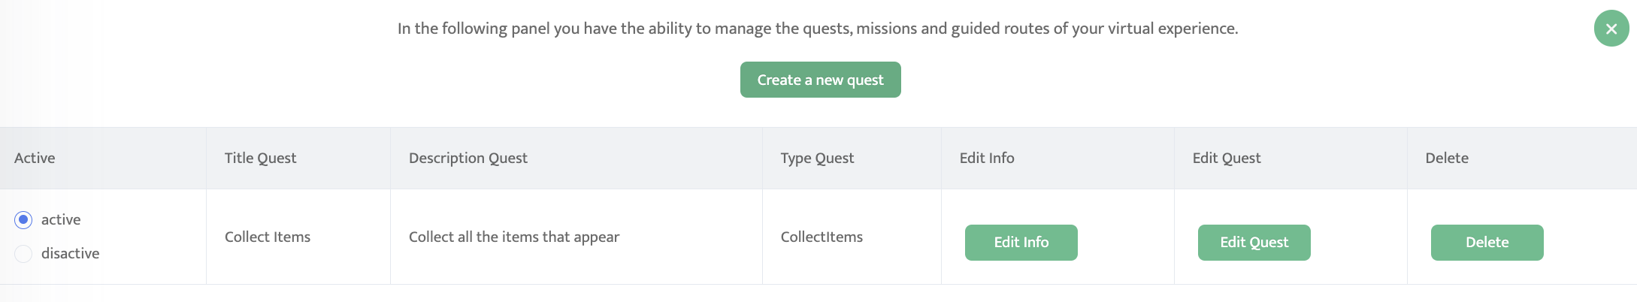Click the Delete column header
Image resolution: width=1637 pixels, height=302 pixels.
1447,158
